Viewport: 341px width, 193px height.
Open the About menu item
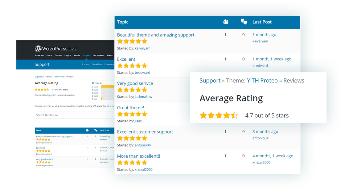[x=110, y=55]
